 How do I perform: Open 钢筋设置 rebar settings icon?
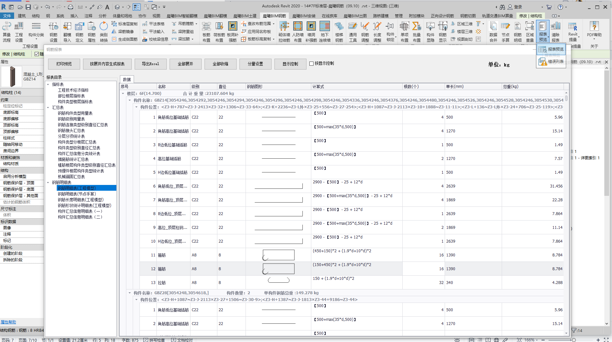[x=54, y=32]
